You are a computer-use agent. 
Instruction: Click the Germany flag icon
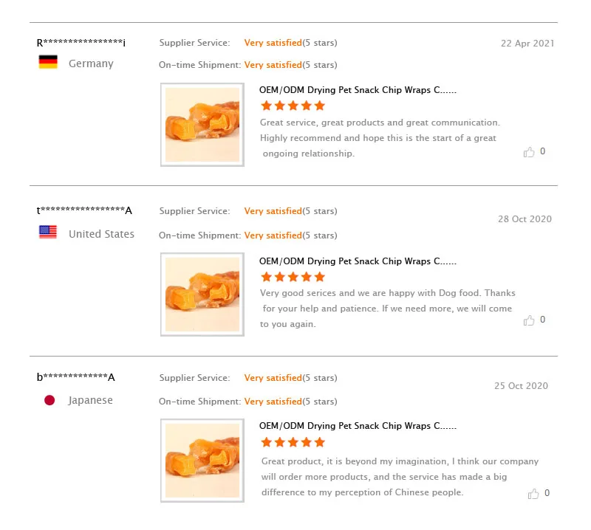pos(48,63)
